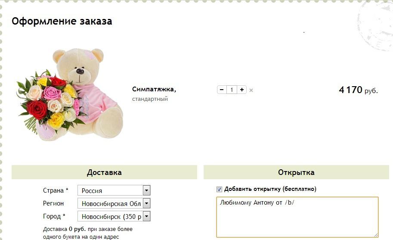Remove Симпатяжка item using the x icon
The image size is (393, 240).
[251, 90]
